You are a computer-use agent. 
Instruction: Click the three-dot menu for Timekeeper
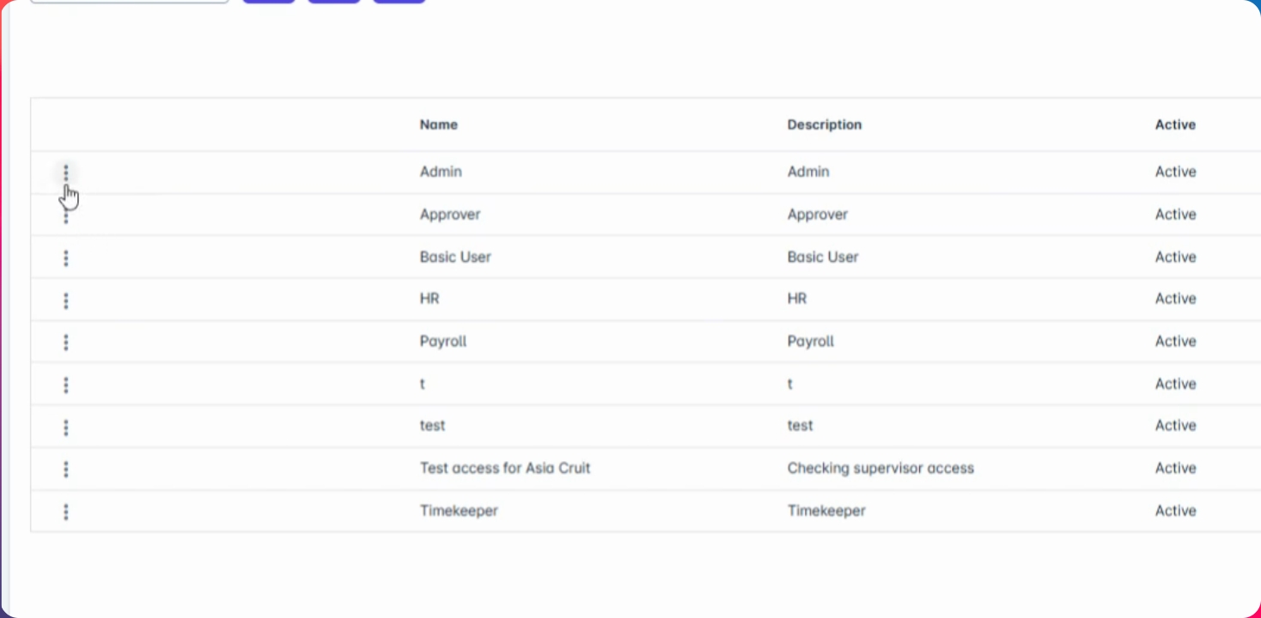coord(66,512)
